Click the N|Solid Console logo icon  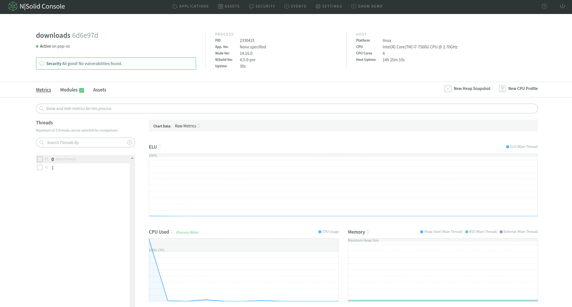tap(13, 6)
